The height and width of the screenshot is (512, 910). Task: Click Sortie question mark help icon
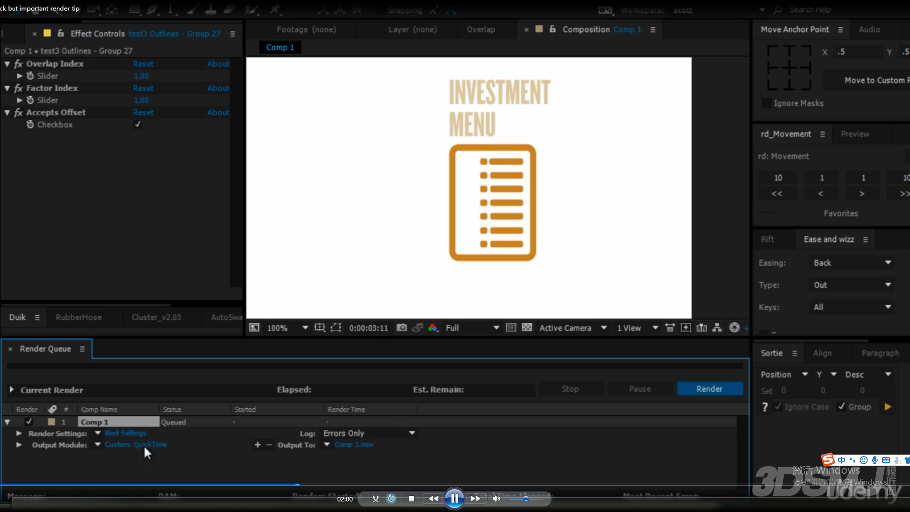(765, 407)
